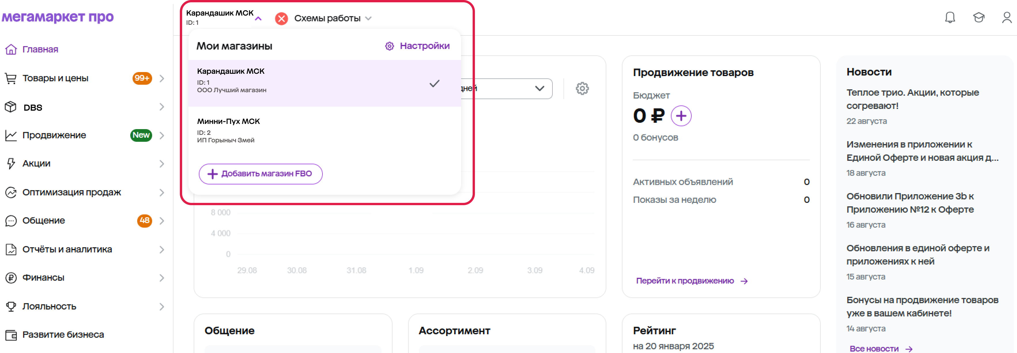Screen dimensions: 1017x353
Task: Click red cross icon near Схемы работы
Action: [281, 18]
